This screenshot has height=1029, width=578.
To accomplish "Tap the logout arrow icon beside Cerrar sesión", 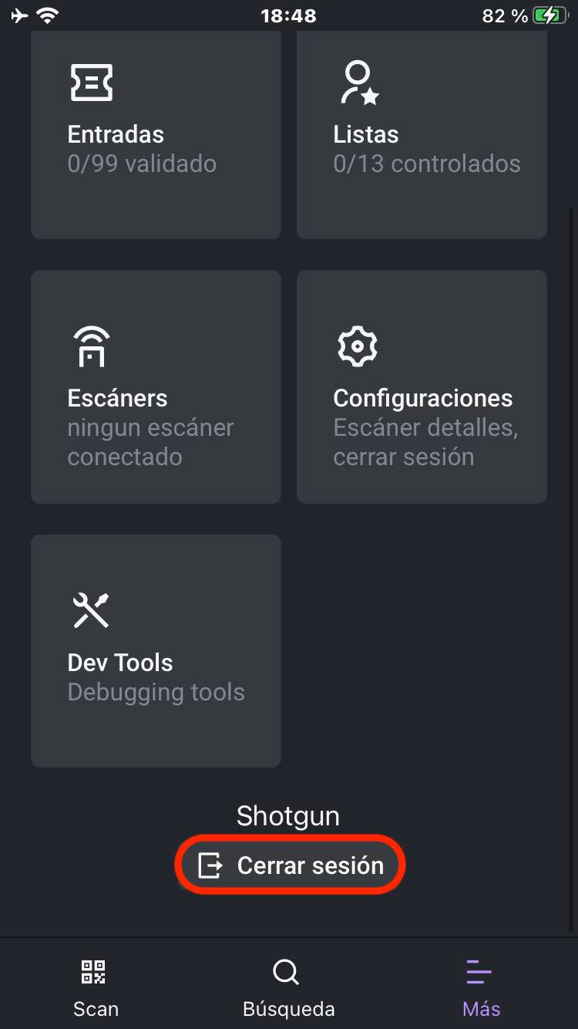I will (x=210, y=865).
